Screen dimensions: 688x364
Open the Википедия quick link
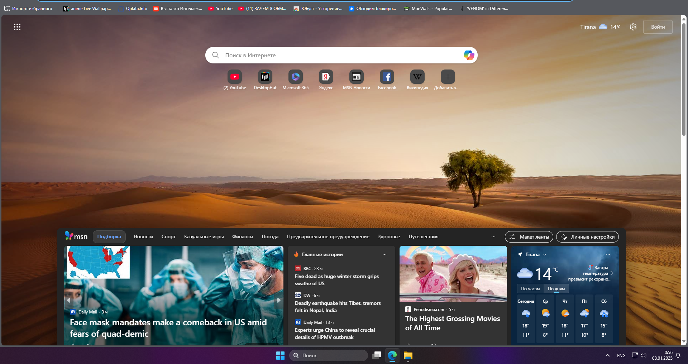coord(417,80)
